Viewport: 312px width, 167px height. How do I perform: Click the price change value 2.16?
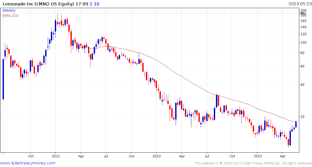(x=95, y=4)
